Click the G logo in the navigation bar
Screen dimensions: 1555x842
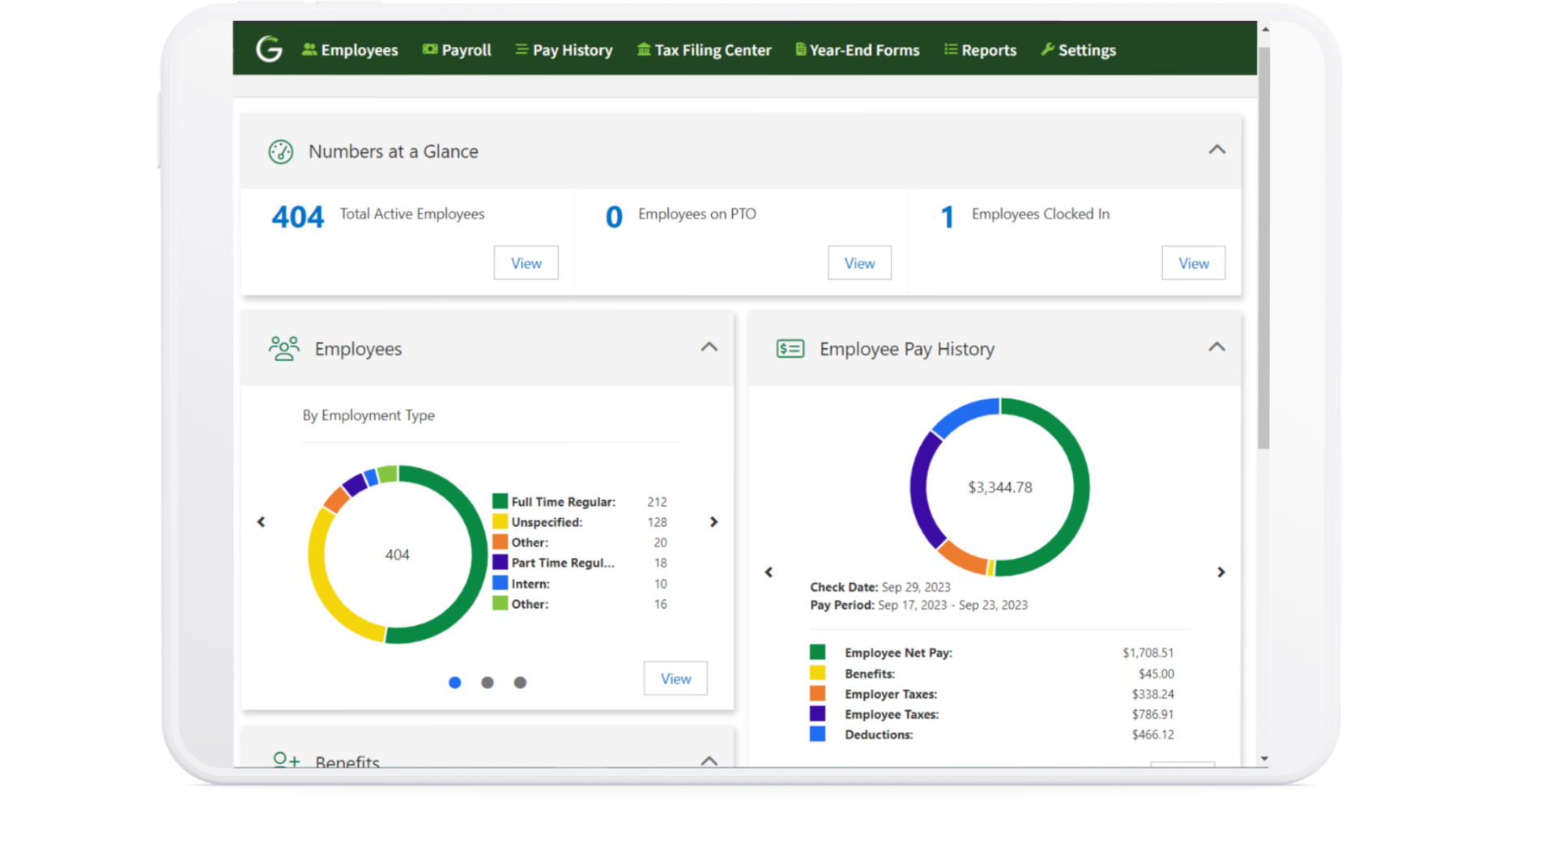click(x=269, y=49)
